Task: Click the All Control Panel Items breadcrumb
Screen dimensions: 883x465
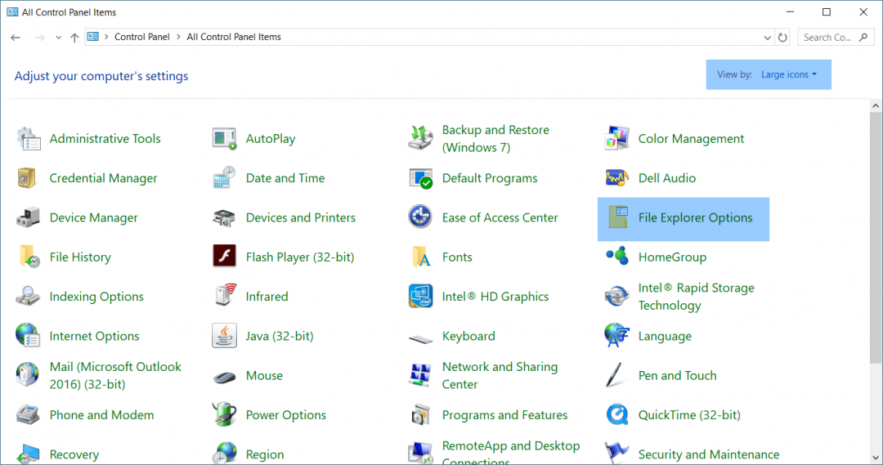Action: [x=234, y=37]
